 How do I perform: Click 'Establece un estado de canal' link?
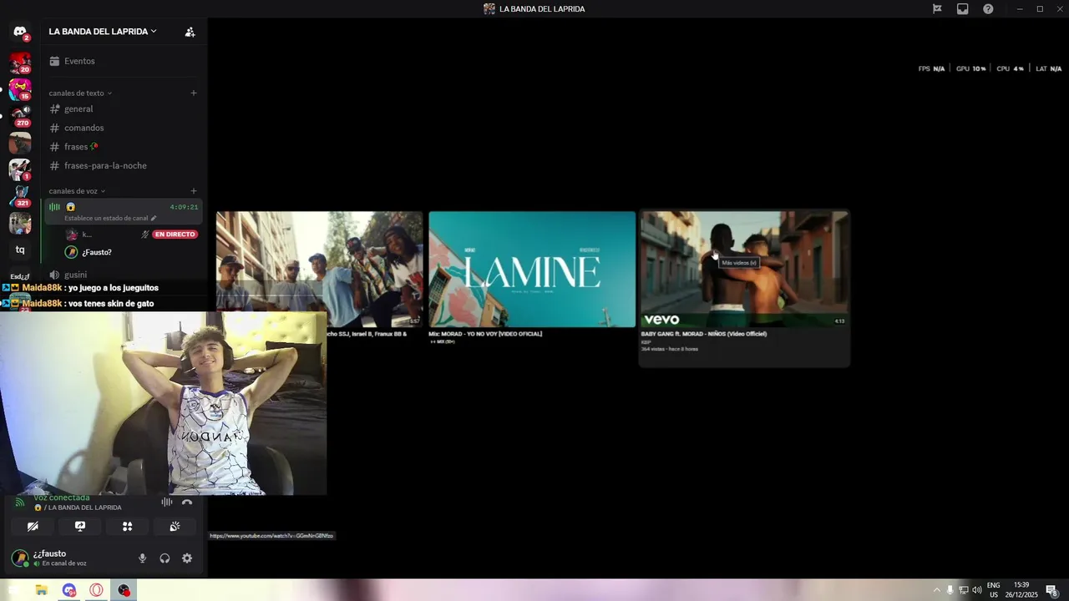click(106, 218)
